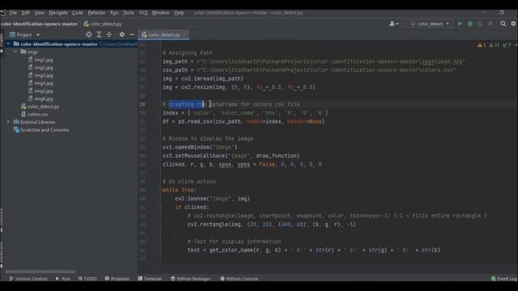Open the VCS menu
Image resolution: width=518 pixels, height=291 pixels.
point(143,13)
